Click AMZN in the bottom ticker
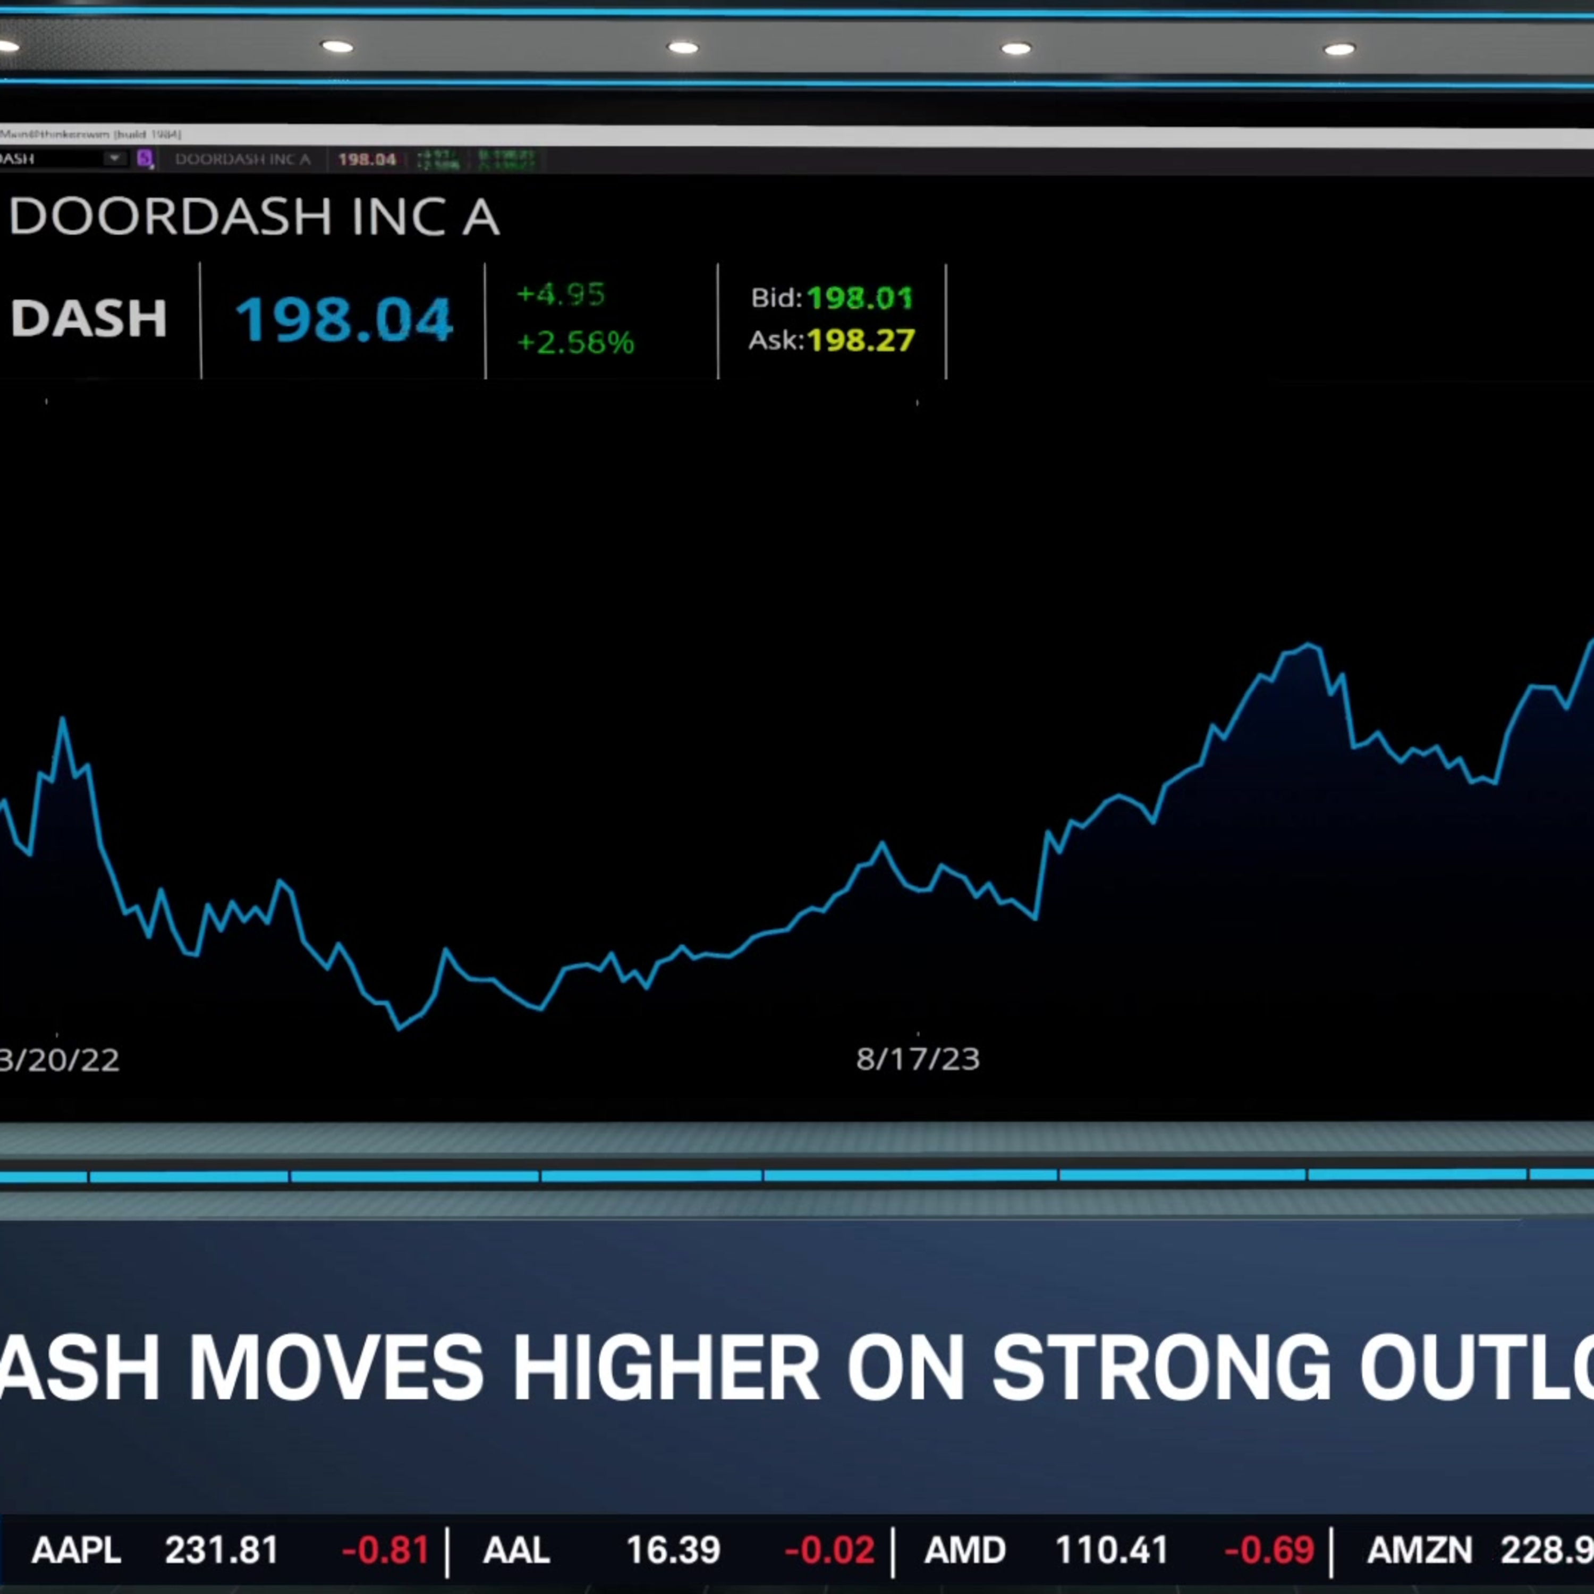The height and width of the screenshot is (1594, 1594). pos(1419,1550)
